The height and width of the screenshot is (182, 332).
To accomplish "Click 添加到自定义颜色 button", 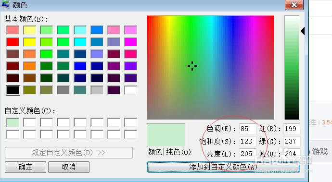I will (223, 167).
